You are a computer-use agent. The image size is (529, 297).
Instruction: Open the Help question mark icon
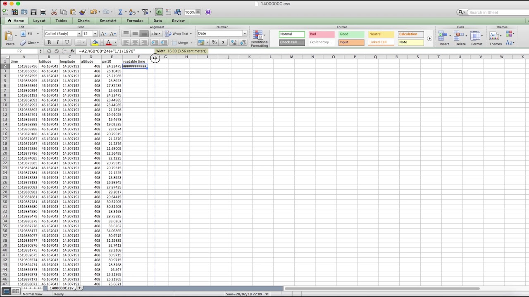coord(208,12)
